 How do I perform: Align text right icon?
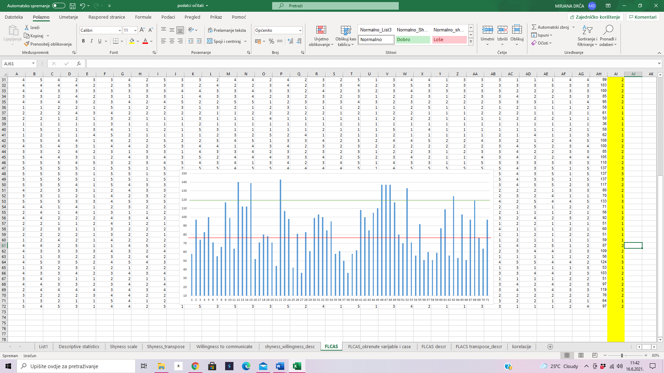tap(180, 41)
